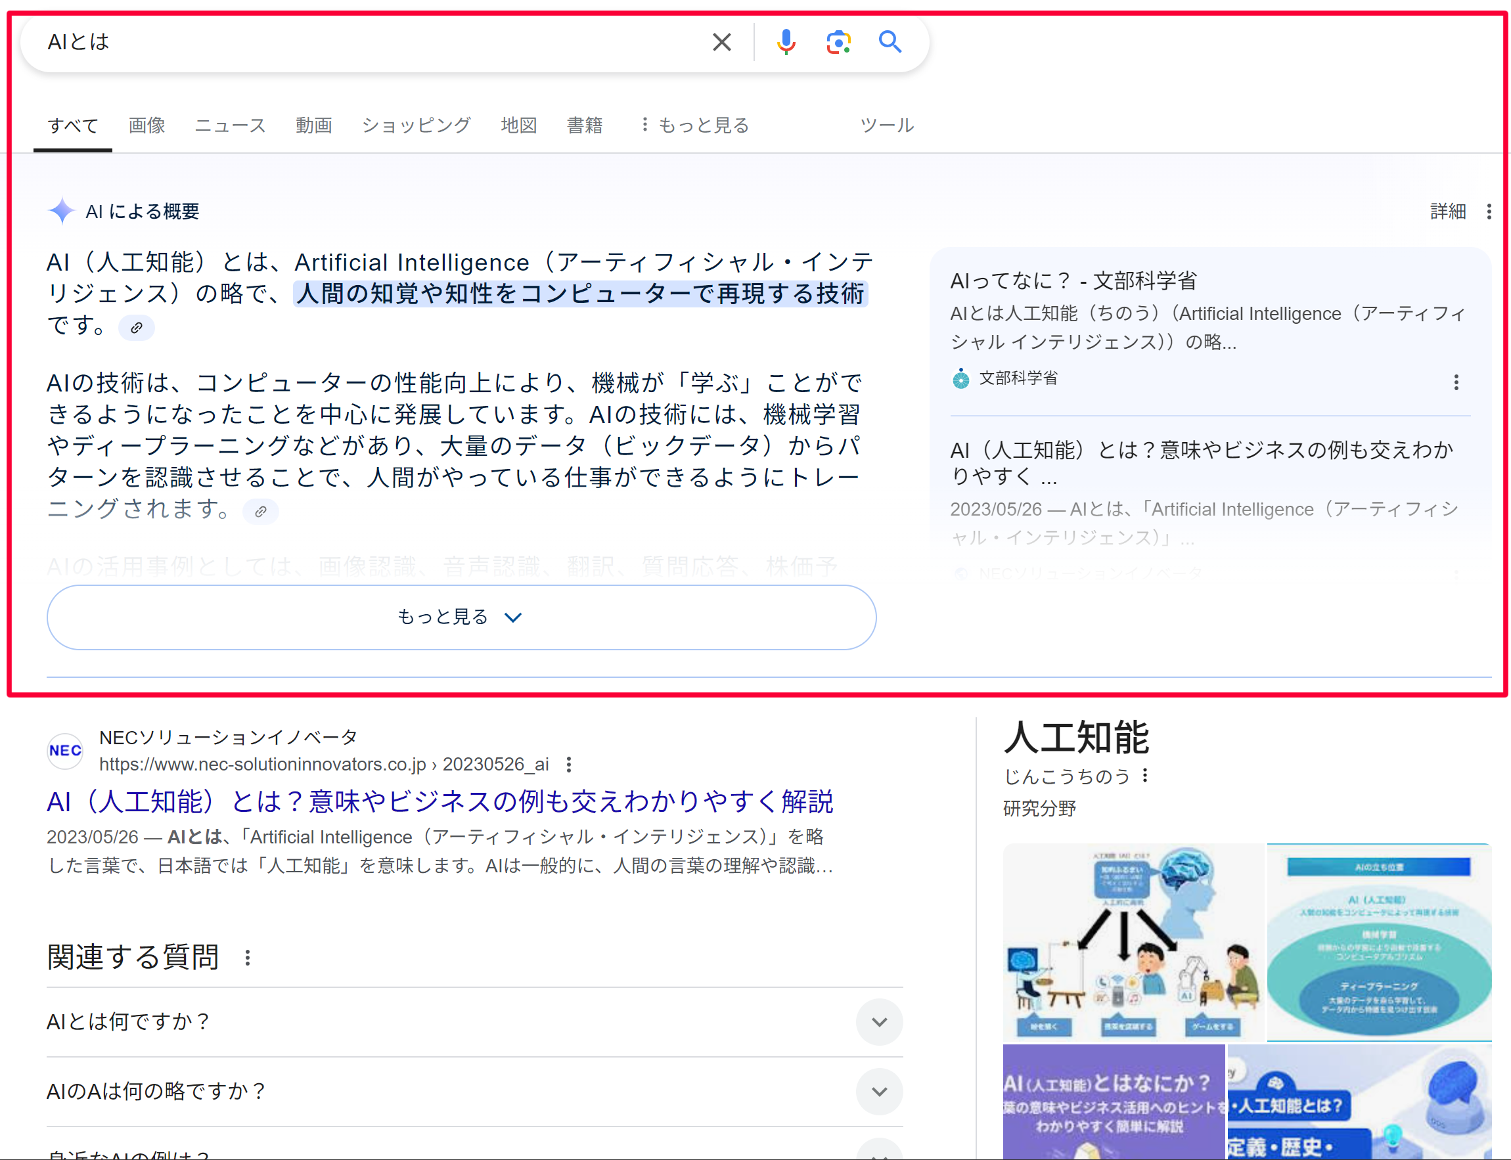Click the search magnifier icon
Image resolution: width=1511 pixels, height=1160 pixels.
coord(890,42)
